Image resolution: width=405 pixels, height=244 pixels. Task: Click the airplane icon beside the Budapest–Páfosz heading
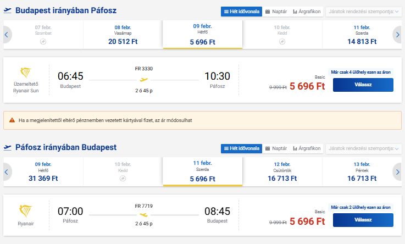click(x=8, y=10)
